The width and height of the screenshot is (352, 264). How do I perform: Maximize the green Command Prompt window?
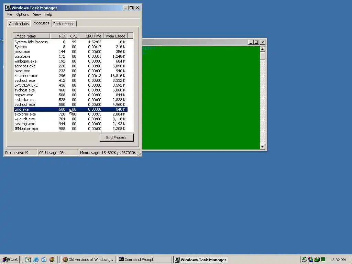pyautogui.click(x=256, y=42)
